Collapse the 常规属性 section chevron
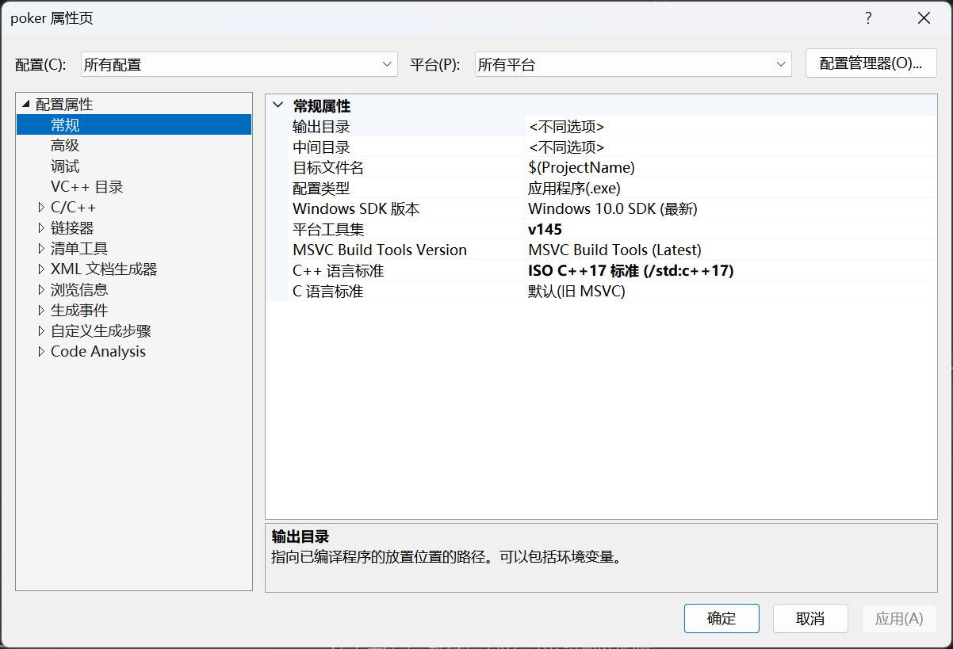This screenshot has height=649, width=953. 277,105
